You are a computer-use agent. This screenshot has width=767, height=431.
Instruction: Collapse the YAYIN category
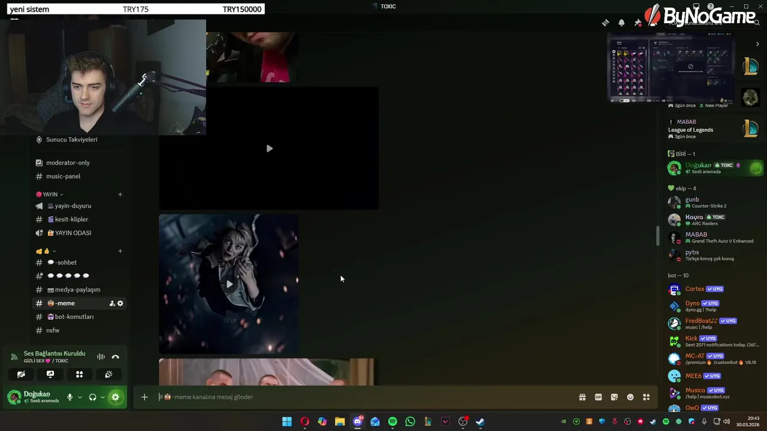49,195
